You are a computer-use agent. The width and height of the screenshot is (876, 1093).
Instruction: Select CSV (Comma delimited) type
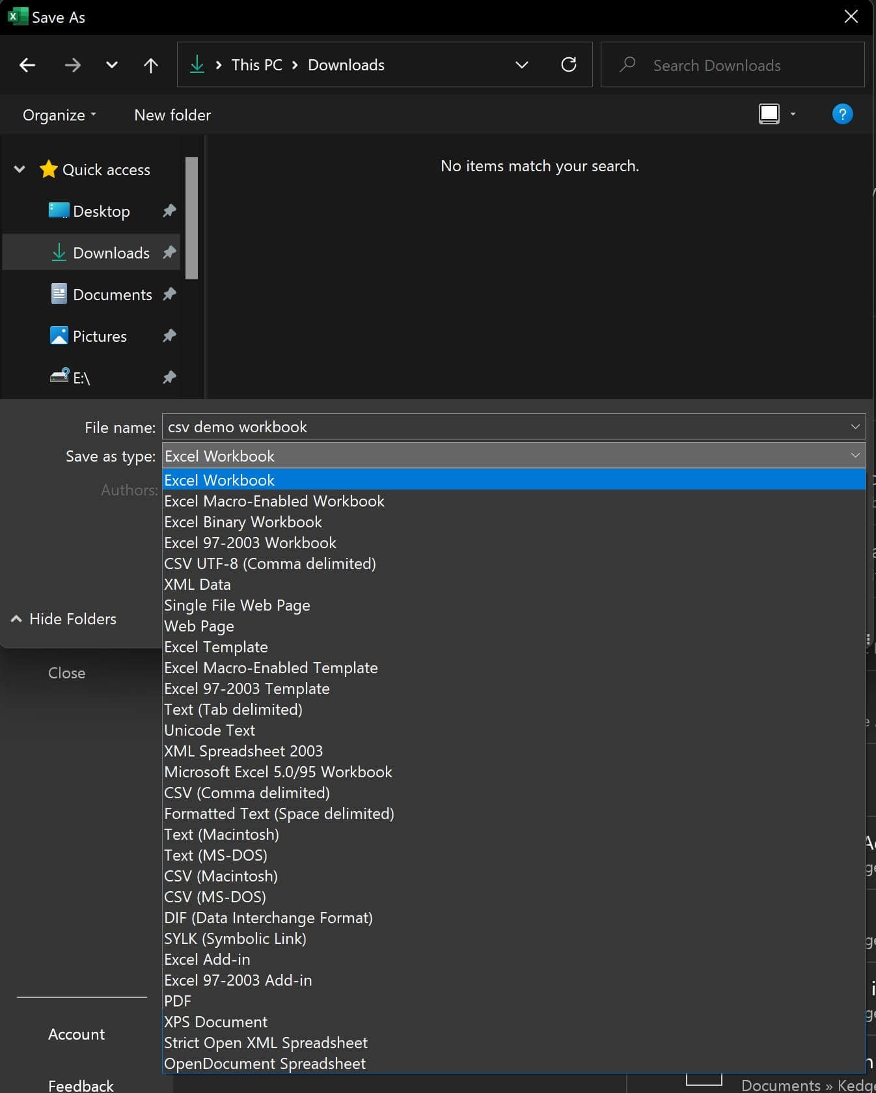coord(513,793)
